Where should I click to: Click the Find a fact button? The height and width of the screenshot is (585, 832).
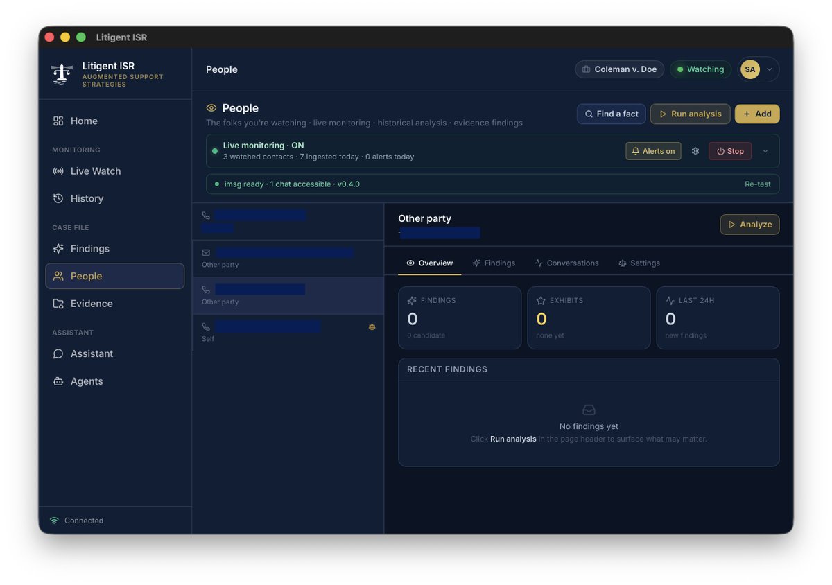(612, 114)
